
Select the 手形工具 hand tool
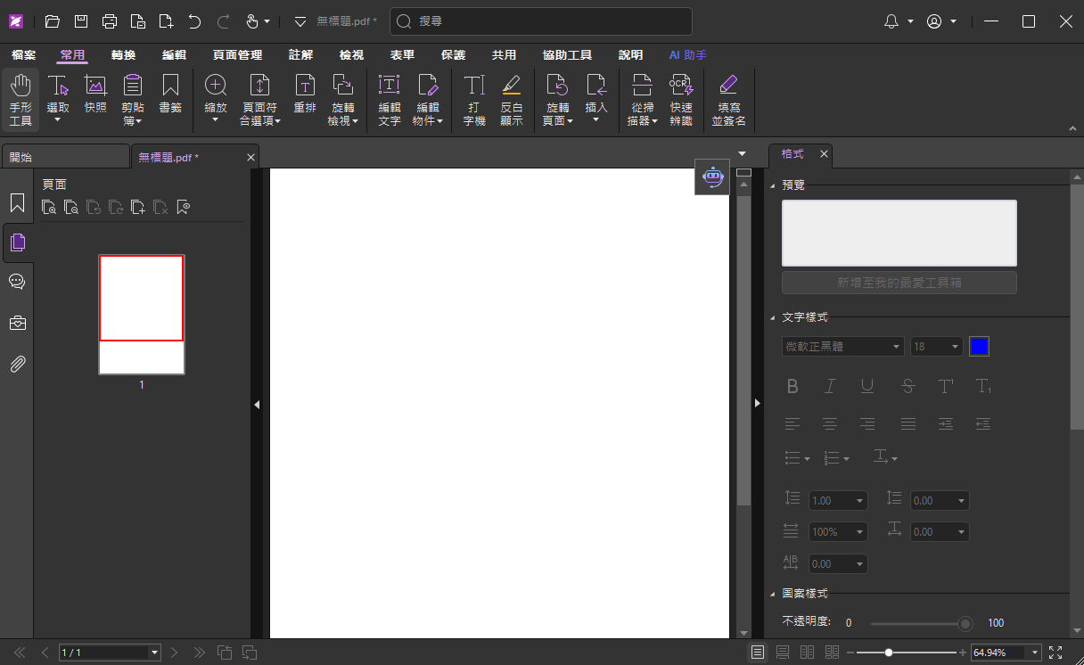(21, 99)
